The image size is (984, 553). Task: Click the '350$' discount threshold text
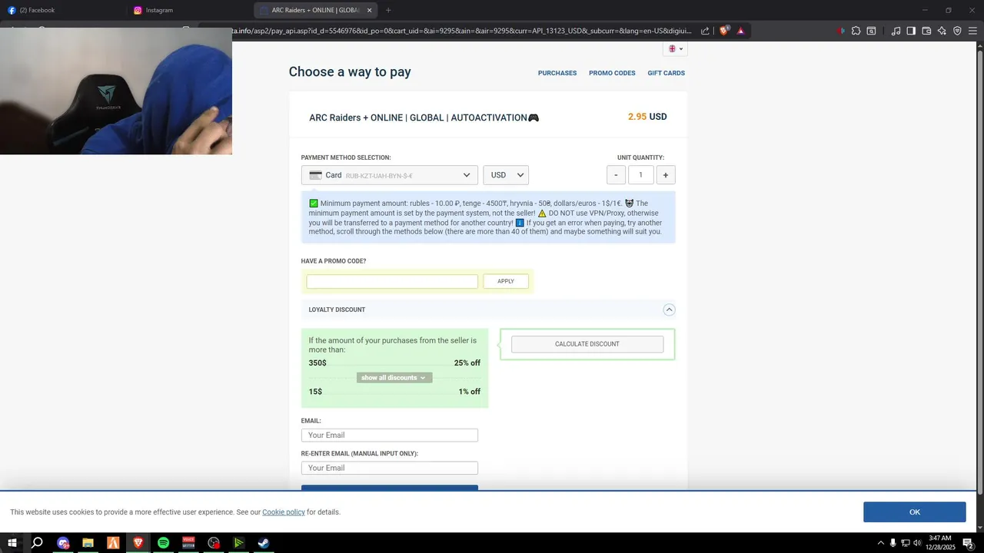(x=317, y=363)
